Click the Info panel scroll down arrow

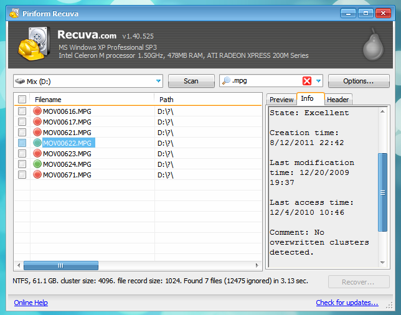click(382, 263)
